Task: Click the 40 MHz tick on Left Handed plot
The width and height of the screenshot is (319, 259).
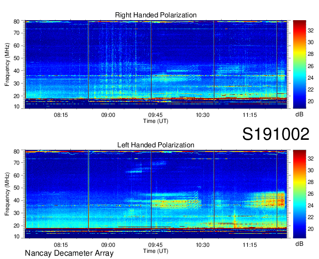Action: coord(16,200)
